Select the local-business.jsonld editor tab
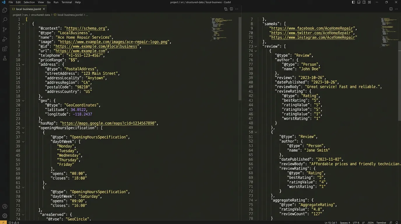Image resolution: width=401 pixels, height=224 pixels. (29, 9)
